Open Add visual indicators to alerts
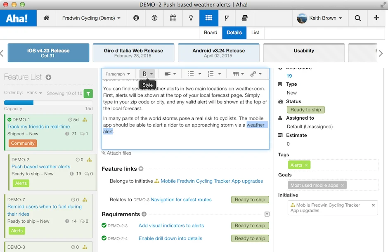Viewport: 388px width, 252px height. click(171, 226)
